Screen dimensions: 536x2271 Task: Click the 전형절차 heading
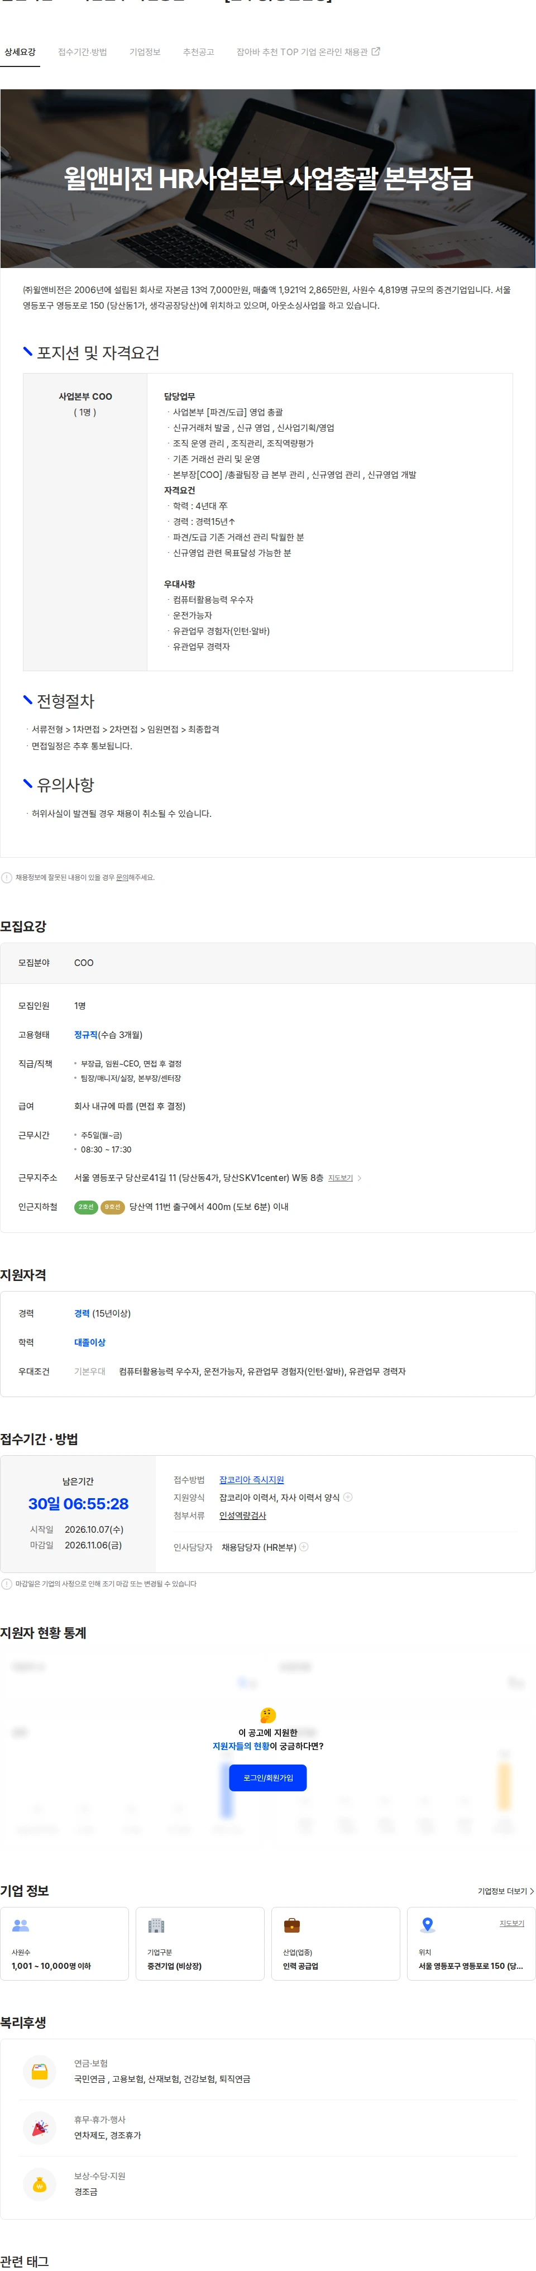coord(65,701)
